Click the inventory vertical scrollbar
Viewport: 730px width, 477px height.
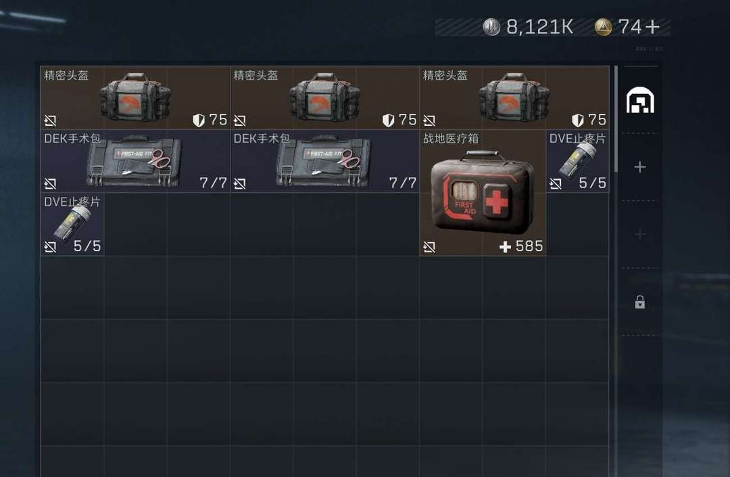click(x=616, y=119)
